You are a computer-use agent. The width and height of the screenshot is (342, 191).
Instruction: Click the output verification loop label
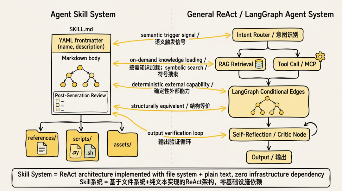point(175,133)
